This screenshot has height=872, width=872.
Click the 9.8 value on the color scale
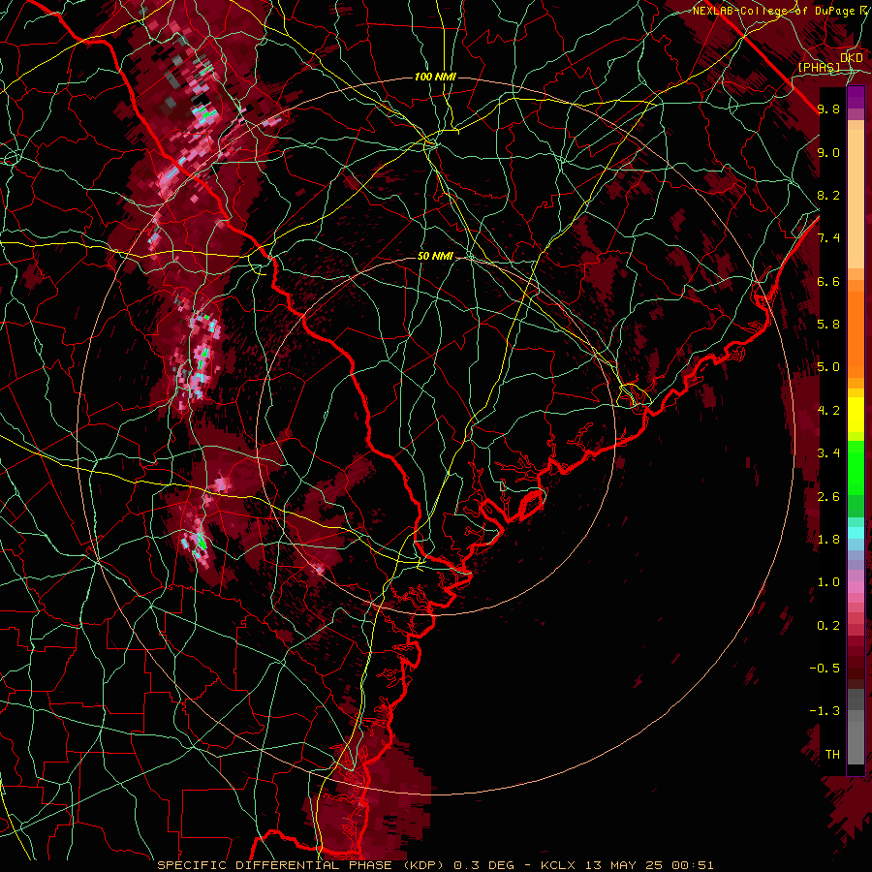click(828, 109)
